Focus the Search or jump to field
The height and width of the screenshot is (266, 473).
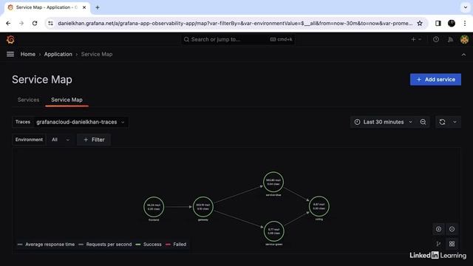click(x=238, y=39)
